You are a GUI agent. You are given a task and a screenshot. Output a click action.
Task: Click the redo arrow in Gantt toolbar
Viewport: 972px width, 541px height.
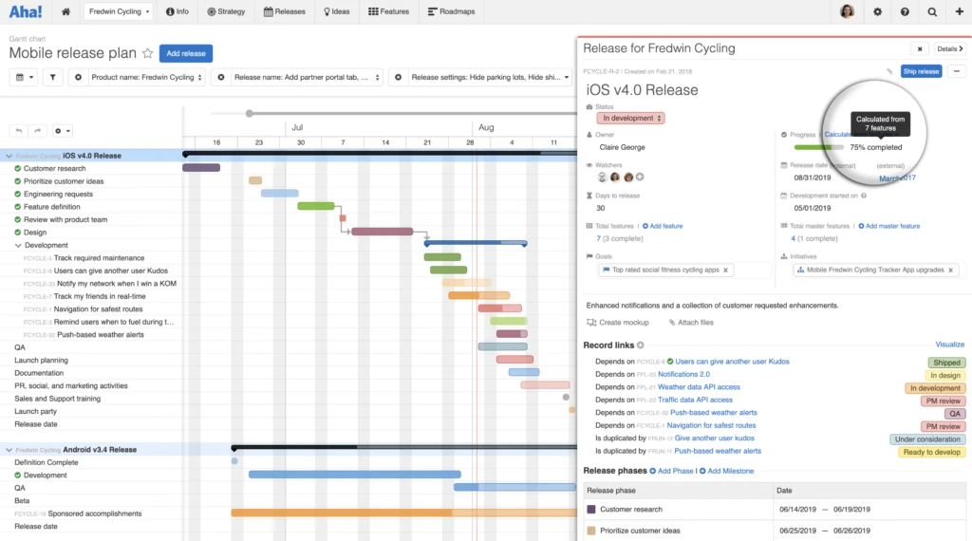coord(37,131)
